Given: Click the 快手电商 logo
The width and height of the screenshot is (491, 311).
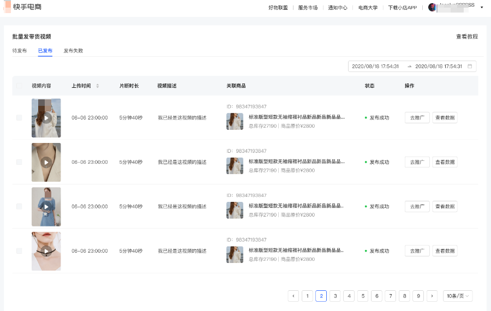Looking at the screenshot, I should pyautogui.click(x=22, y=7).
